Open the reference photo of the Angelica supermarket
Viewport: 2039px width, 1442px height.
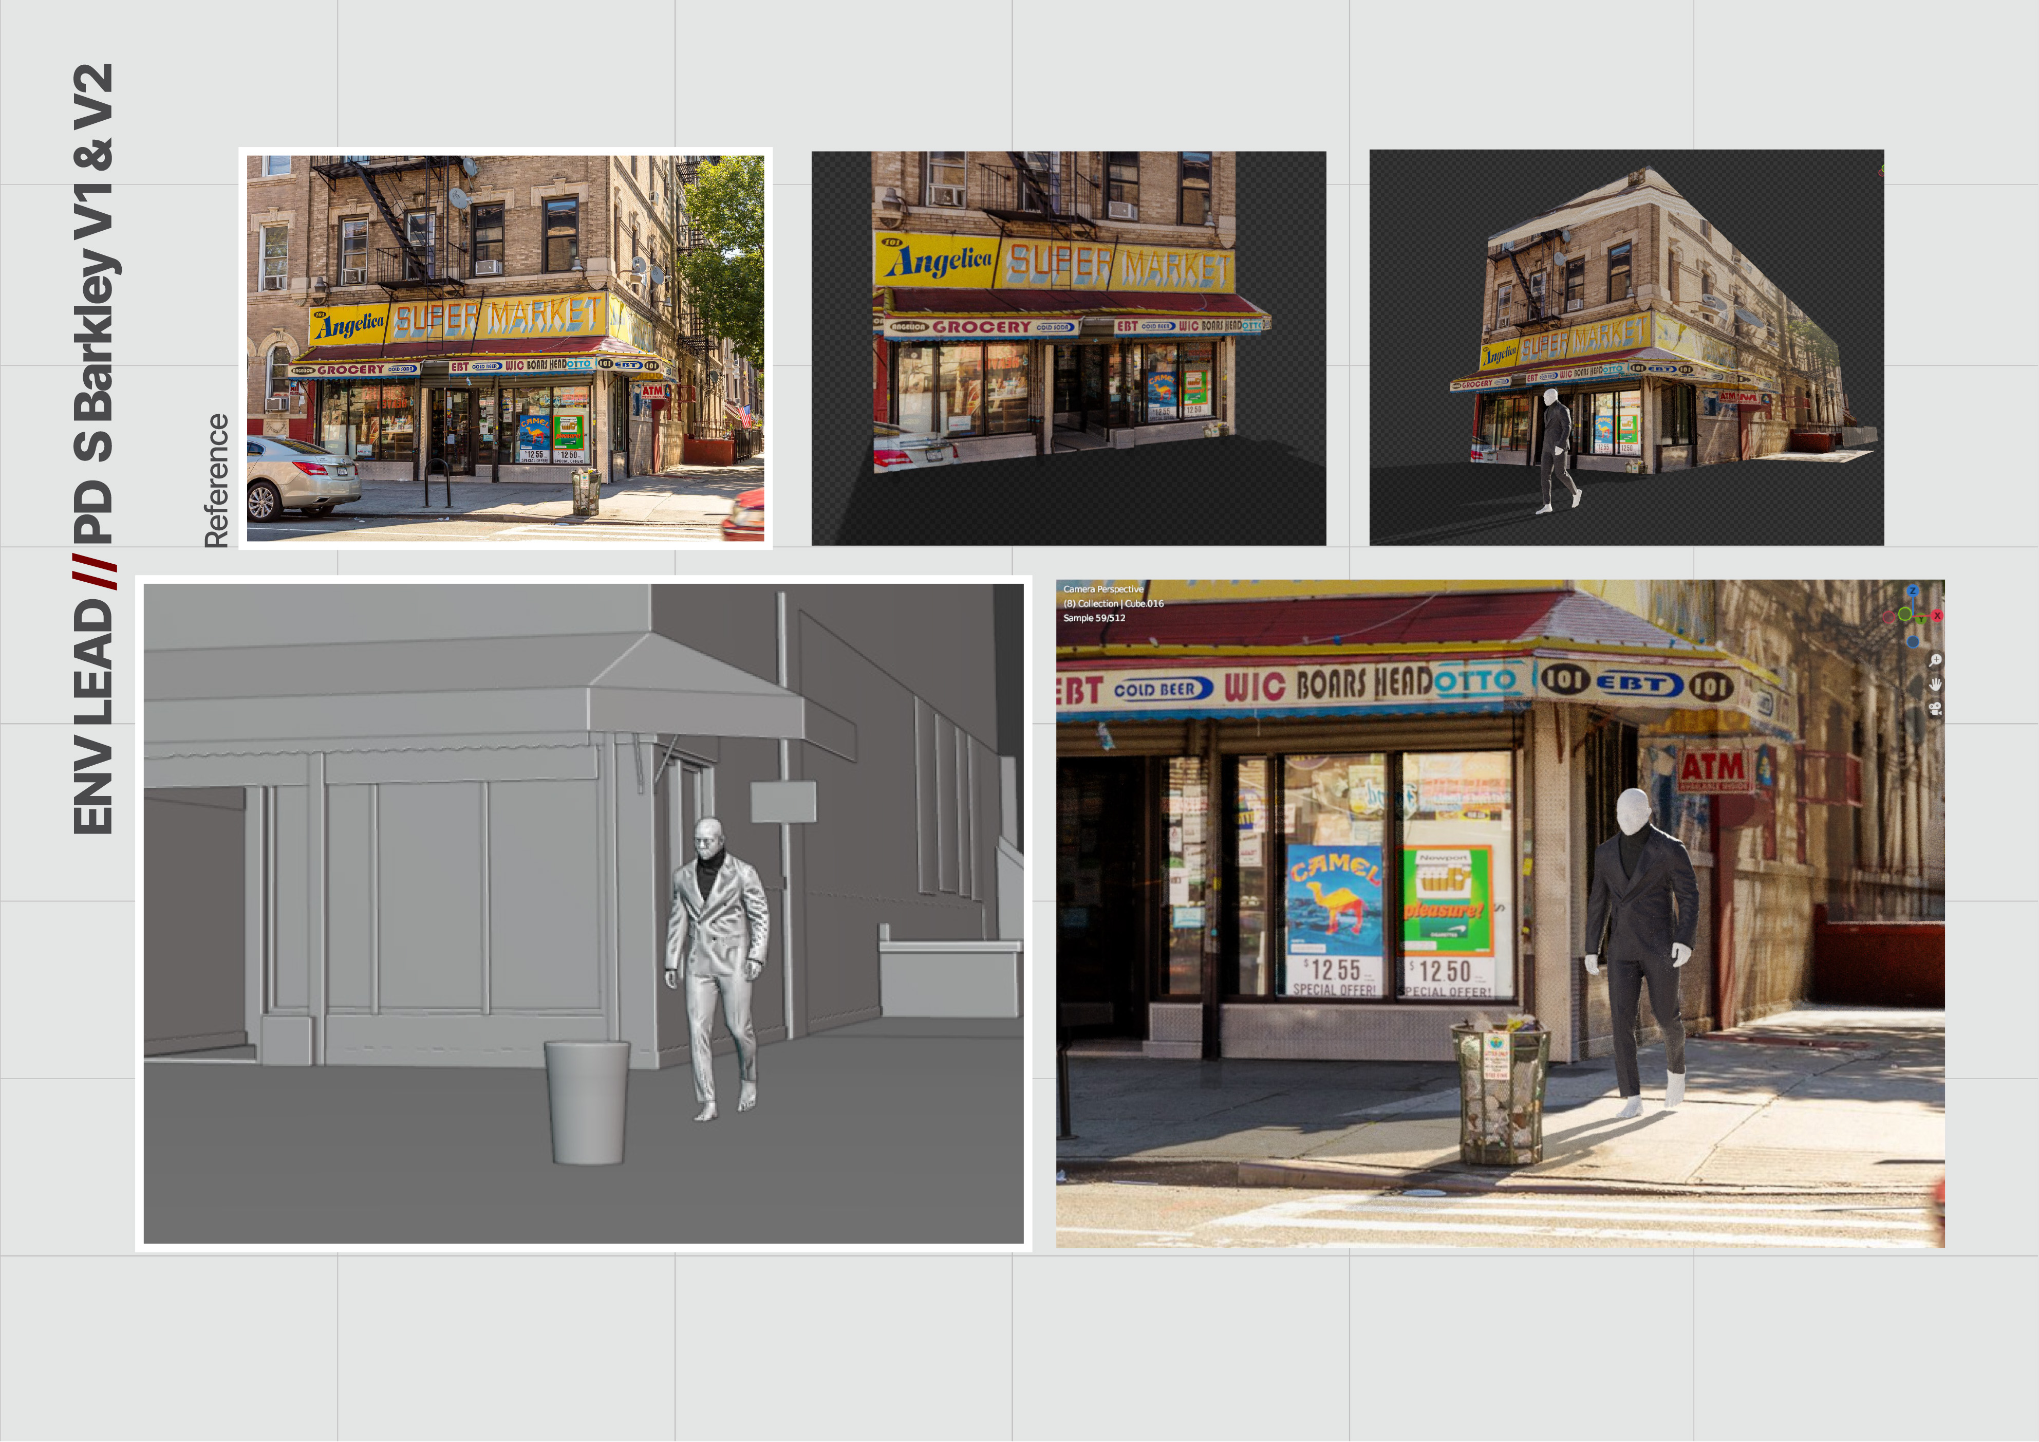point(506,348)
